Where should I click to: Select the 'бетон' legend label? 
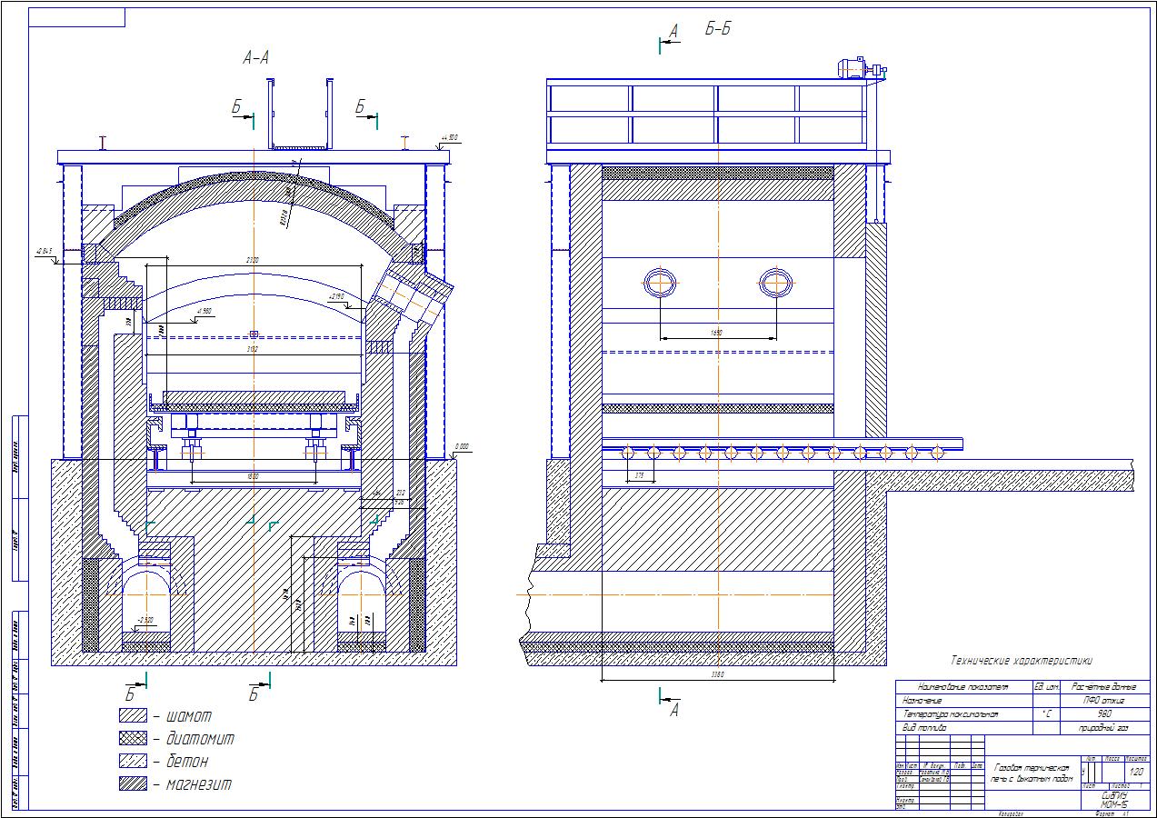[x=188, y=762]
